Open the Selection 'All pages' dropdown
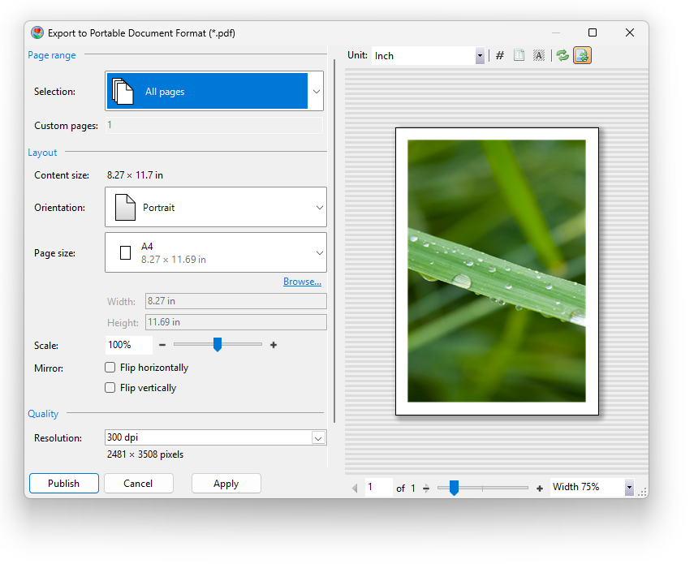Screen dimensions: 694x564 click(316, 92)
